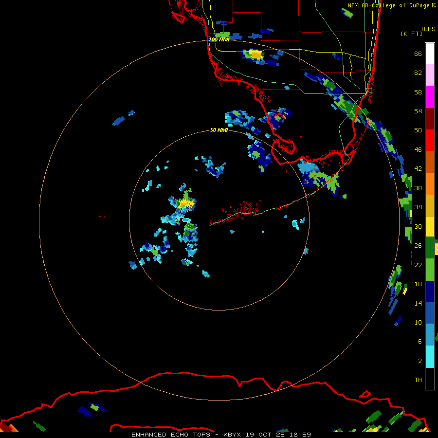The image size is (438, 438).
Task: Click the '34' legend value
Action: point(418,207)
